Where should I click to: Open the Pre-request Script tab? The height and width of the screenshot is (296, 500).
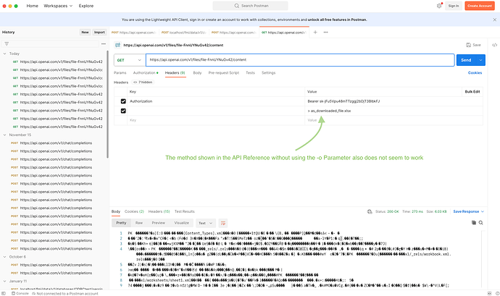223,72
